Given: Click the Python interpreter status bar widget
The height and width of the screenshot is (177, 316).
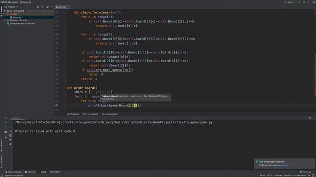Looking at the screenshot, I should 295,175.
